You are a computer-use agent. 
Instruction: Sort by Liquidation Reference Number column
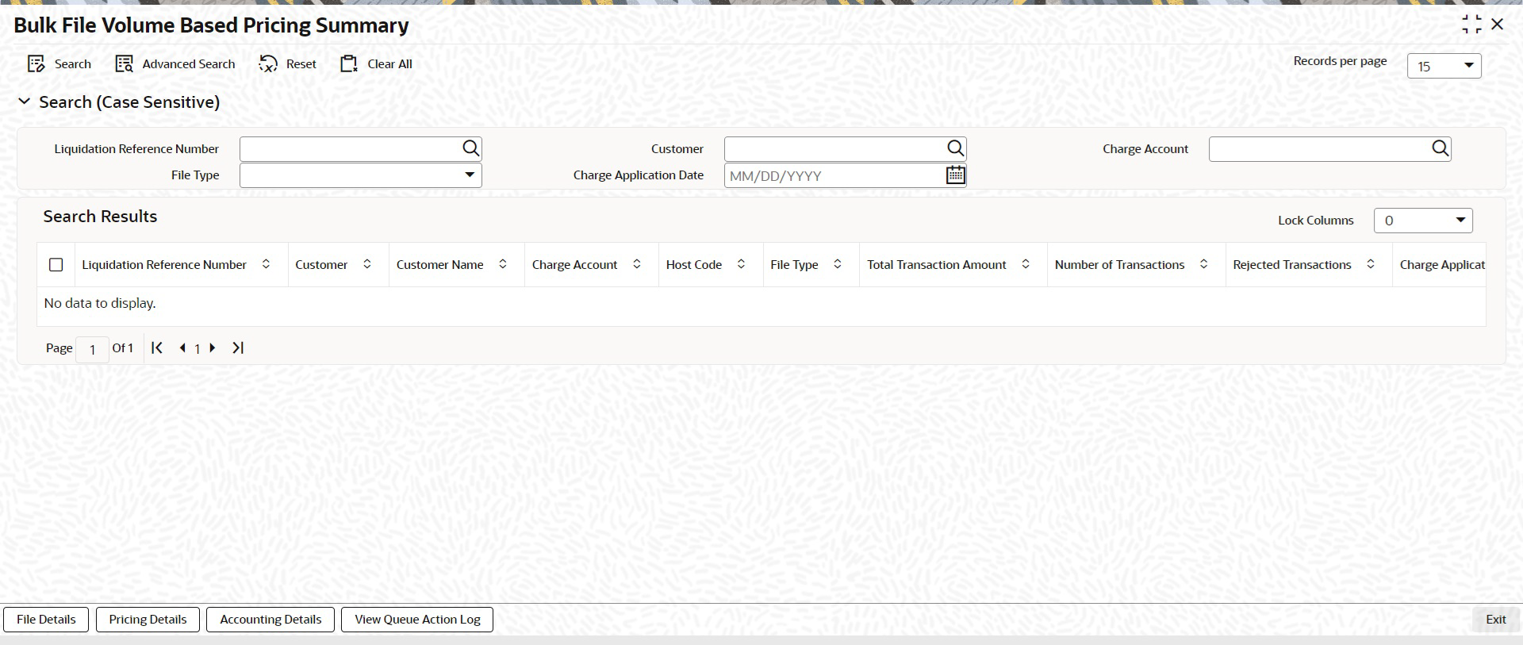pyautogui.click(x=266, y=264)
